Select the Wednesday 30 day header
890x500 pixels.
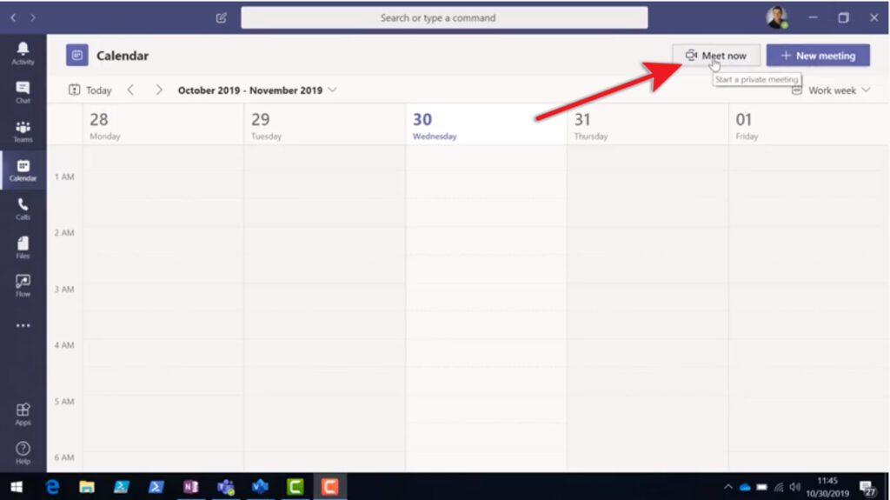487,125
